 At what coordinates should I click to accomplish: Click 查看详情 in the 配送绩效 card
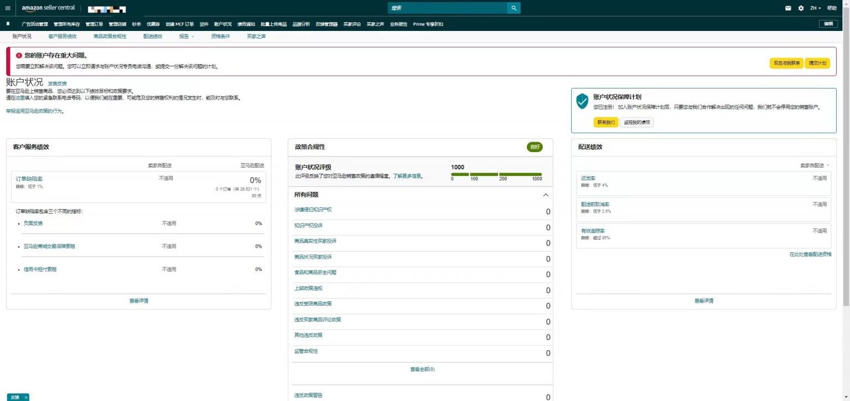(704, 301)
